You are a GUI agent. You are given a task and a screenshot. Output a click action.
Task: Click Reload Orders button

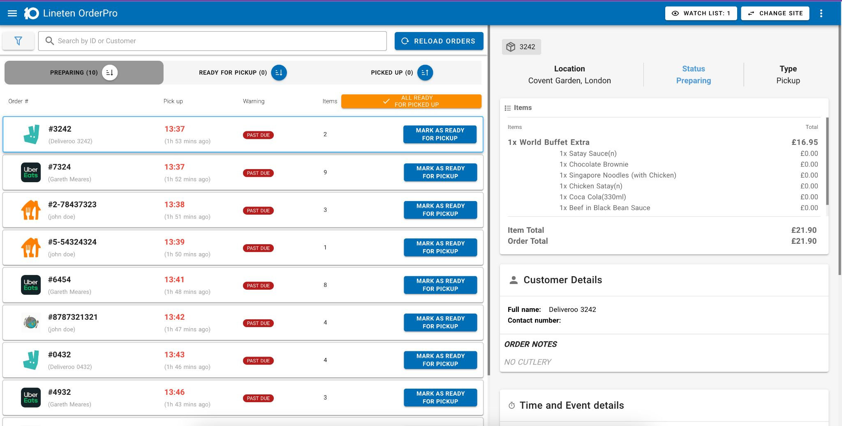tap(439, 41)
